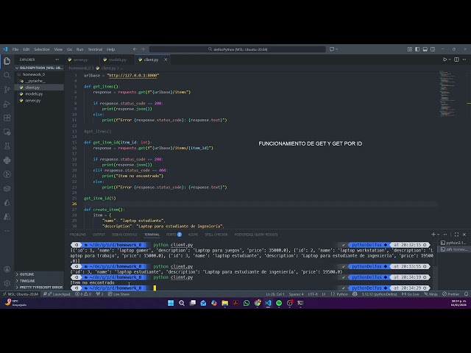Switch to the server.py editor tab
Viewport: 471px width, 353px height.
coord(80,60)
